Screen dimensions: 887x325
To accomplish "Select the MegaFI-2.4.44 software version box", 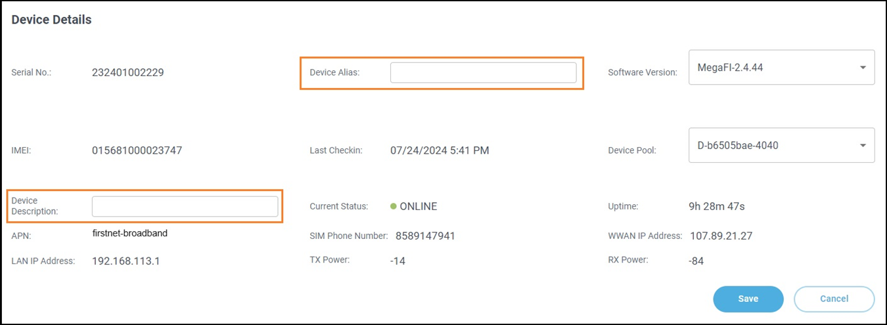I will [x=781, y=68].
